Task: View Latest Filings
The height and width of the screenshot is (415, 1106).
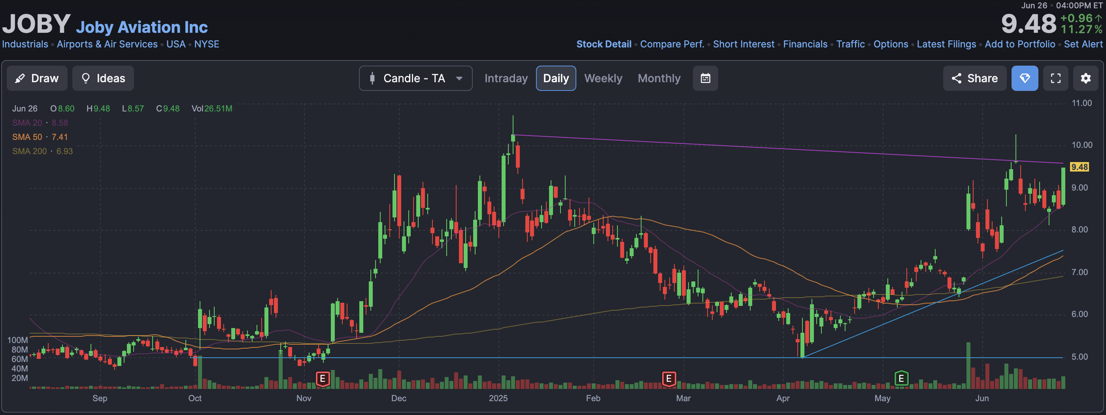Action: click(946, 44)
